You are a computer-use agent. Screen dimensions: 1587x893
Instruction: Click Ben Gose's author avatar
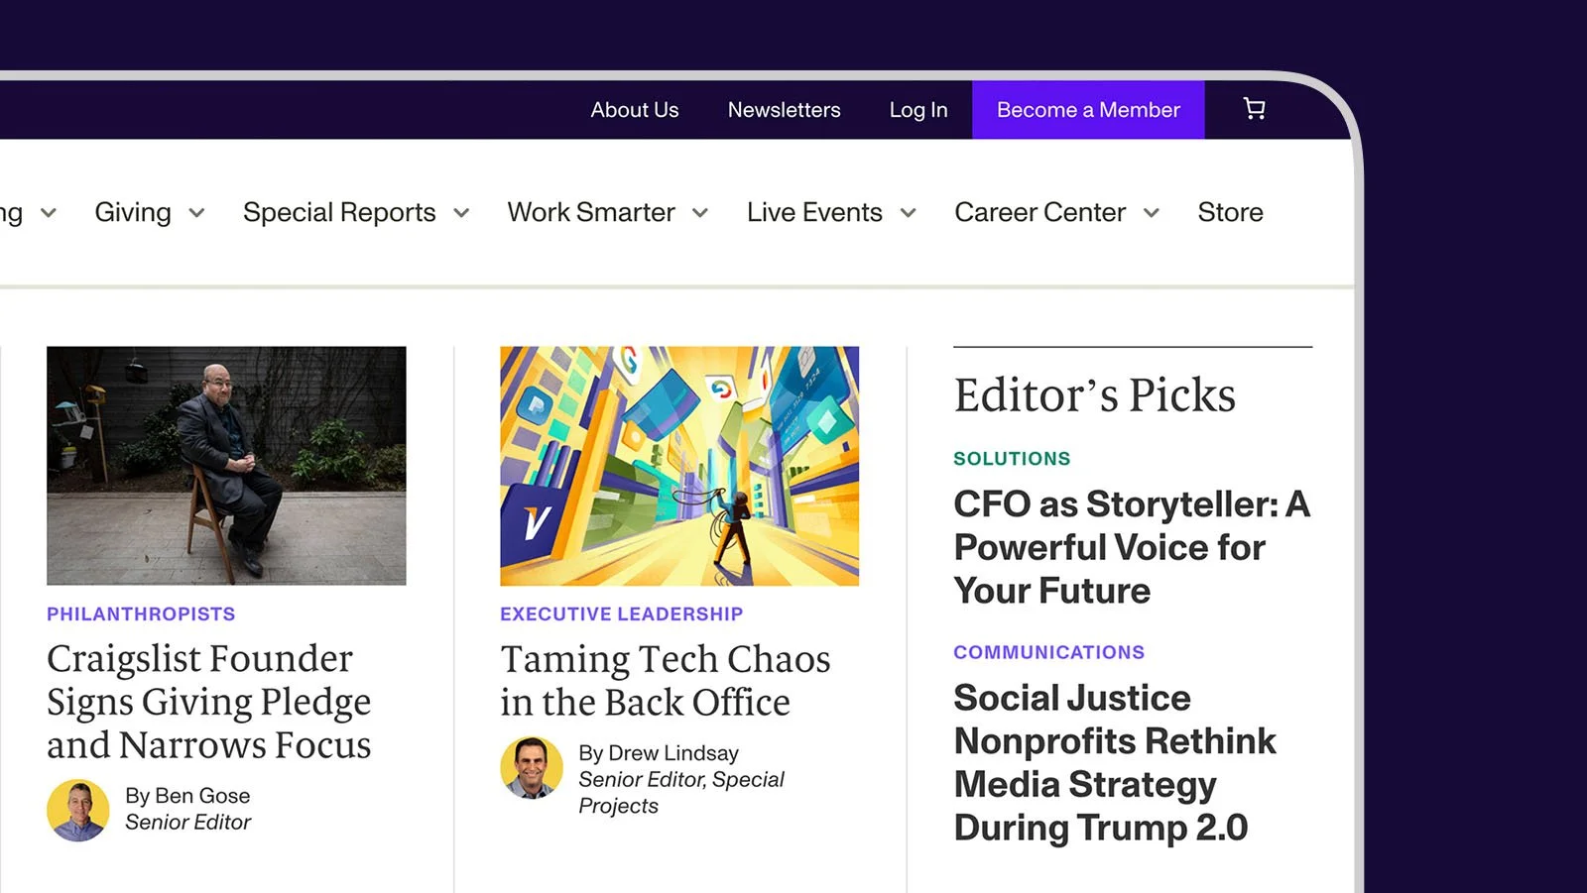[78, 810]
